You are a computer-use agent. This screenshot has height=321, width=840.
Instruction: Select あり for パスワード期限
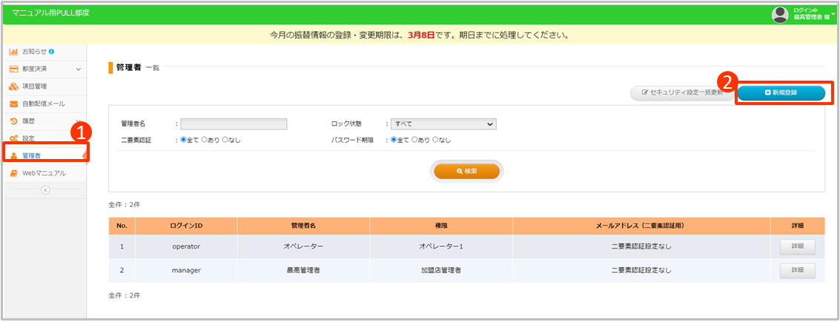pyautogui.click(x=415, y=139)
